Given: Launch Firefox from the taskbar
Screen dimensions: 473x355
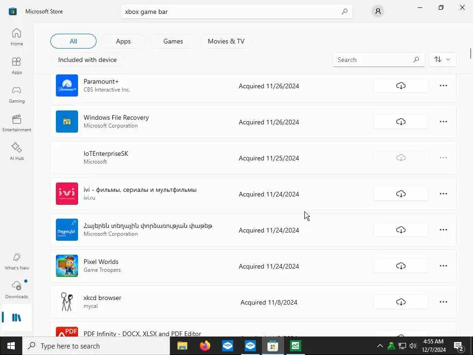Looking at the screenshot, I should coord(205,346).
